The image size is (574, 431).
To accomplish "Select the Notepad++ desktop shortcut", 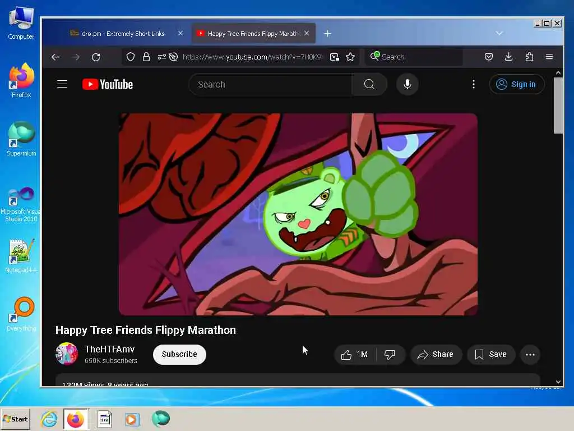I will 21,255.
